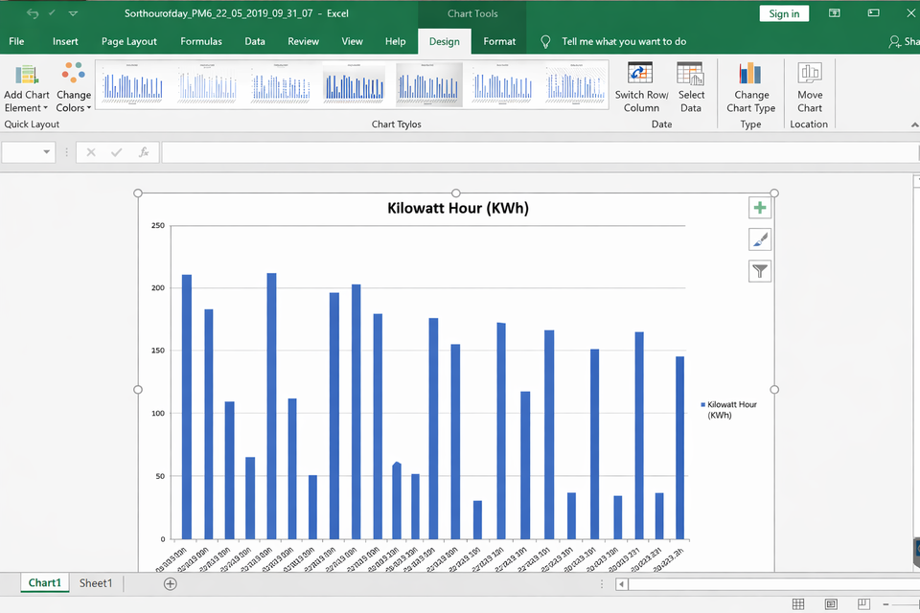The height and width of the screenshot is (613, 920).
Task: Click the Kilowatt Hour chart title
Action: point(457,208)
